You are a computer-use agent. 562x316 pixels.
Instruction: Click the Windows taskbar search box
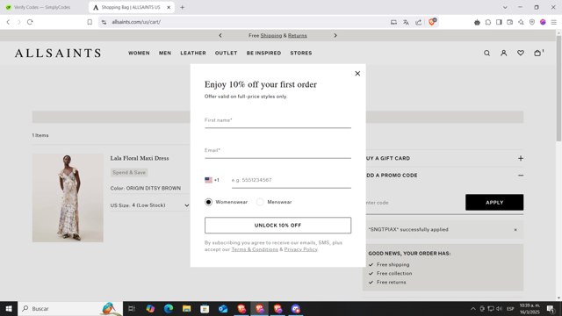(70, 308)
